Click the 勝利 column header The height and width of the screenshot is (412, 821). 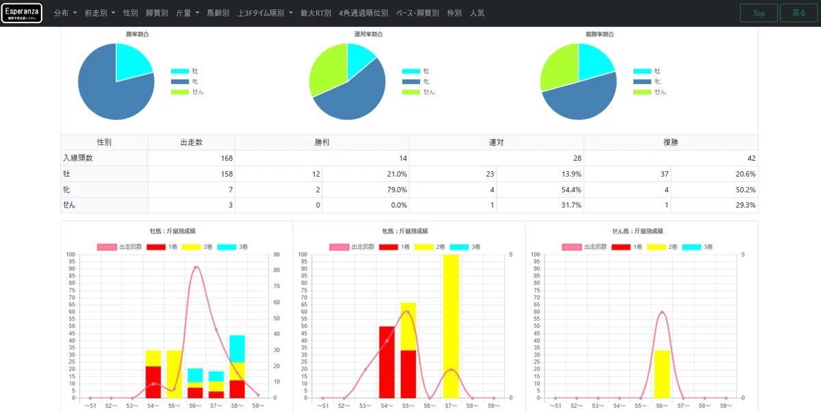pos(322,142)
